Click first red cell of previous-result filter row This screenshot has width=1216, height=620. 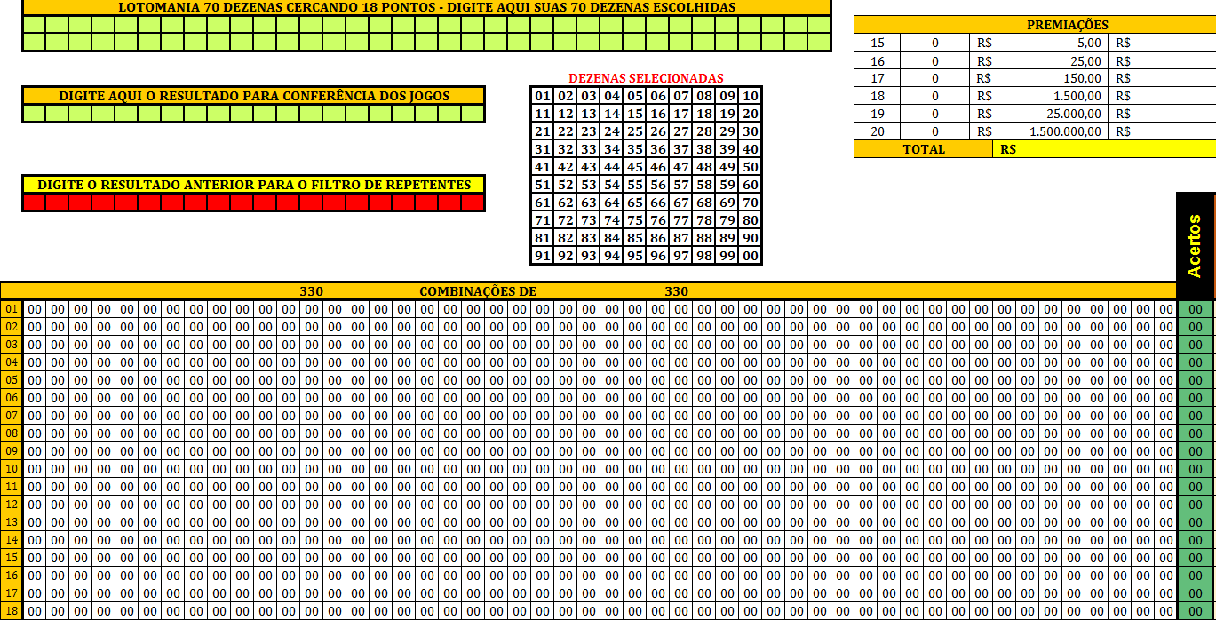pyautogui.click(x=34, y=203)
